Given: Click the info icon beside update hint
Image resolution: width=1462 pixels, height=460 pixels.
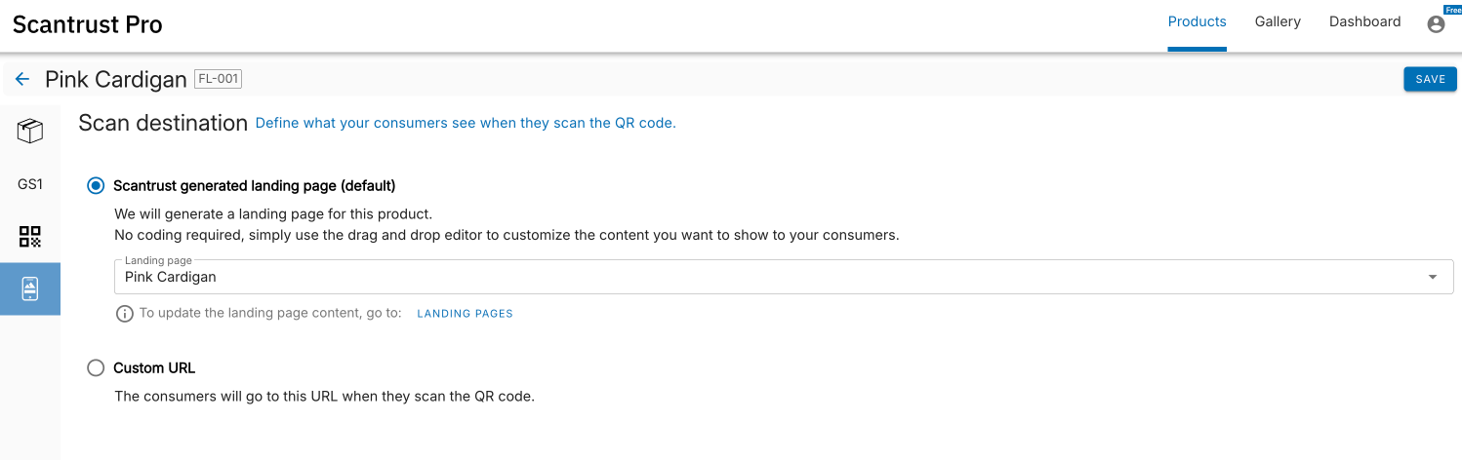Looking at the screenshot, I should [x=125, y=314].
